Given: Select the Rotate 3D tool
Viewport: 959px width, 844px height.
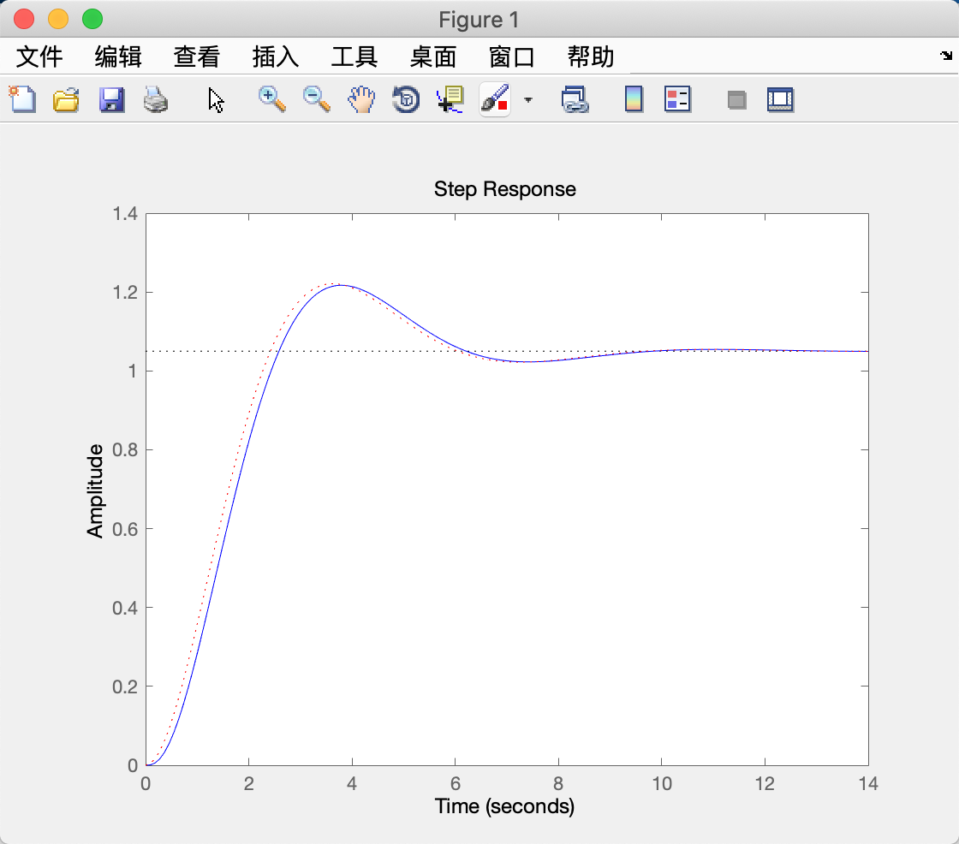Looking at the screenshot, I should click(x=406, y=99).
